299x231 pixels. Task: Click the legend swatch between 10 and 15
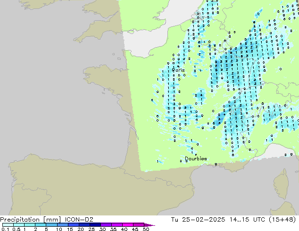[62, 225]
